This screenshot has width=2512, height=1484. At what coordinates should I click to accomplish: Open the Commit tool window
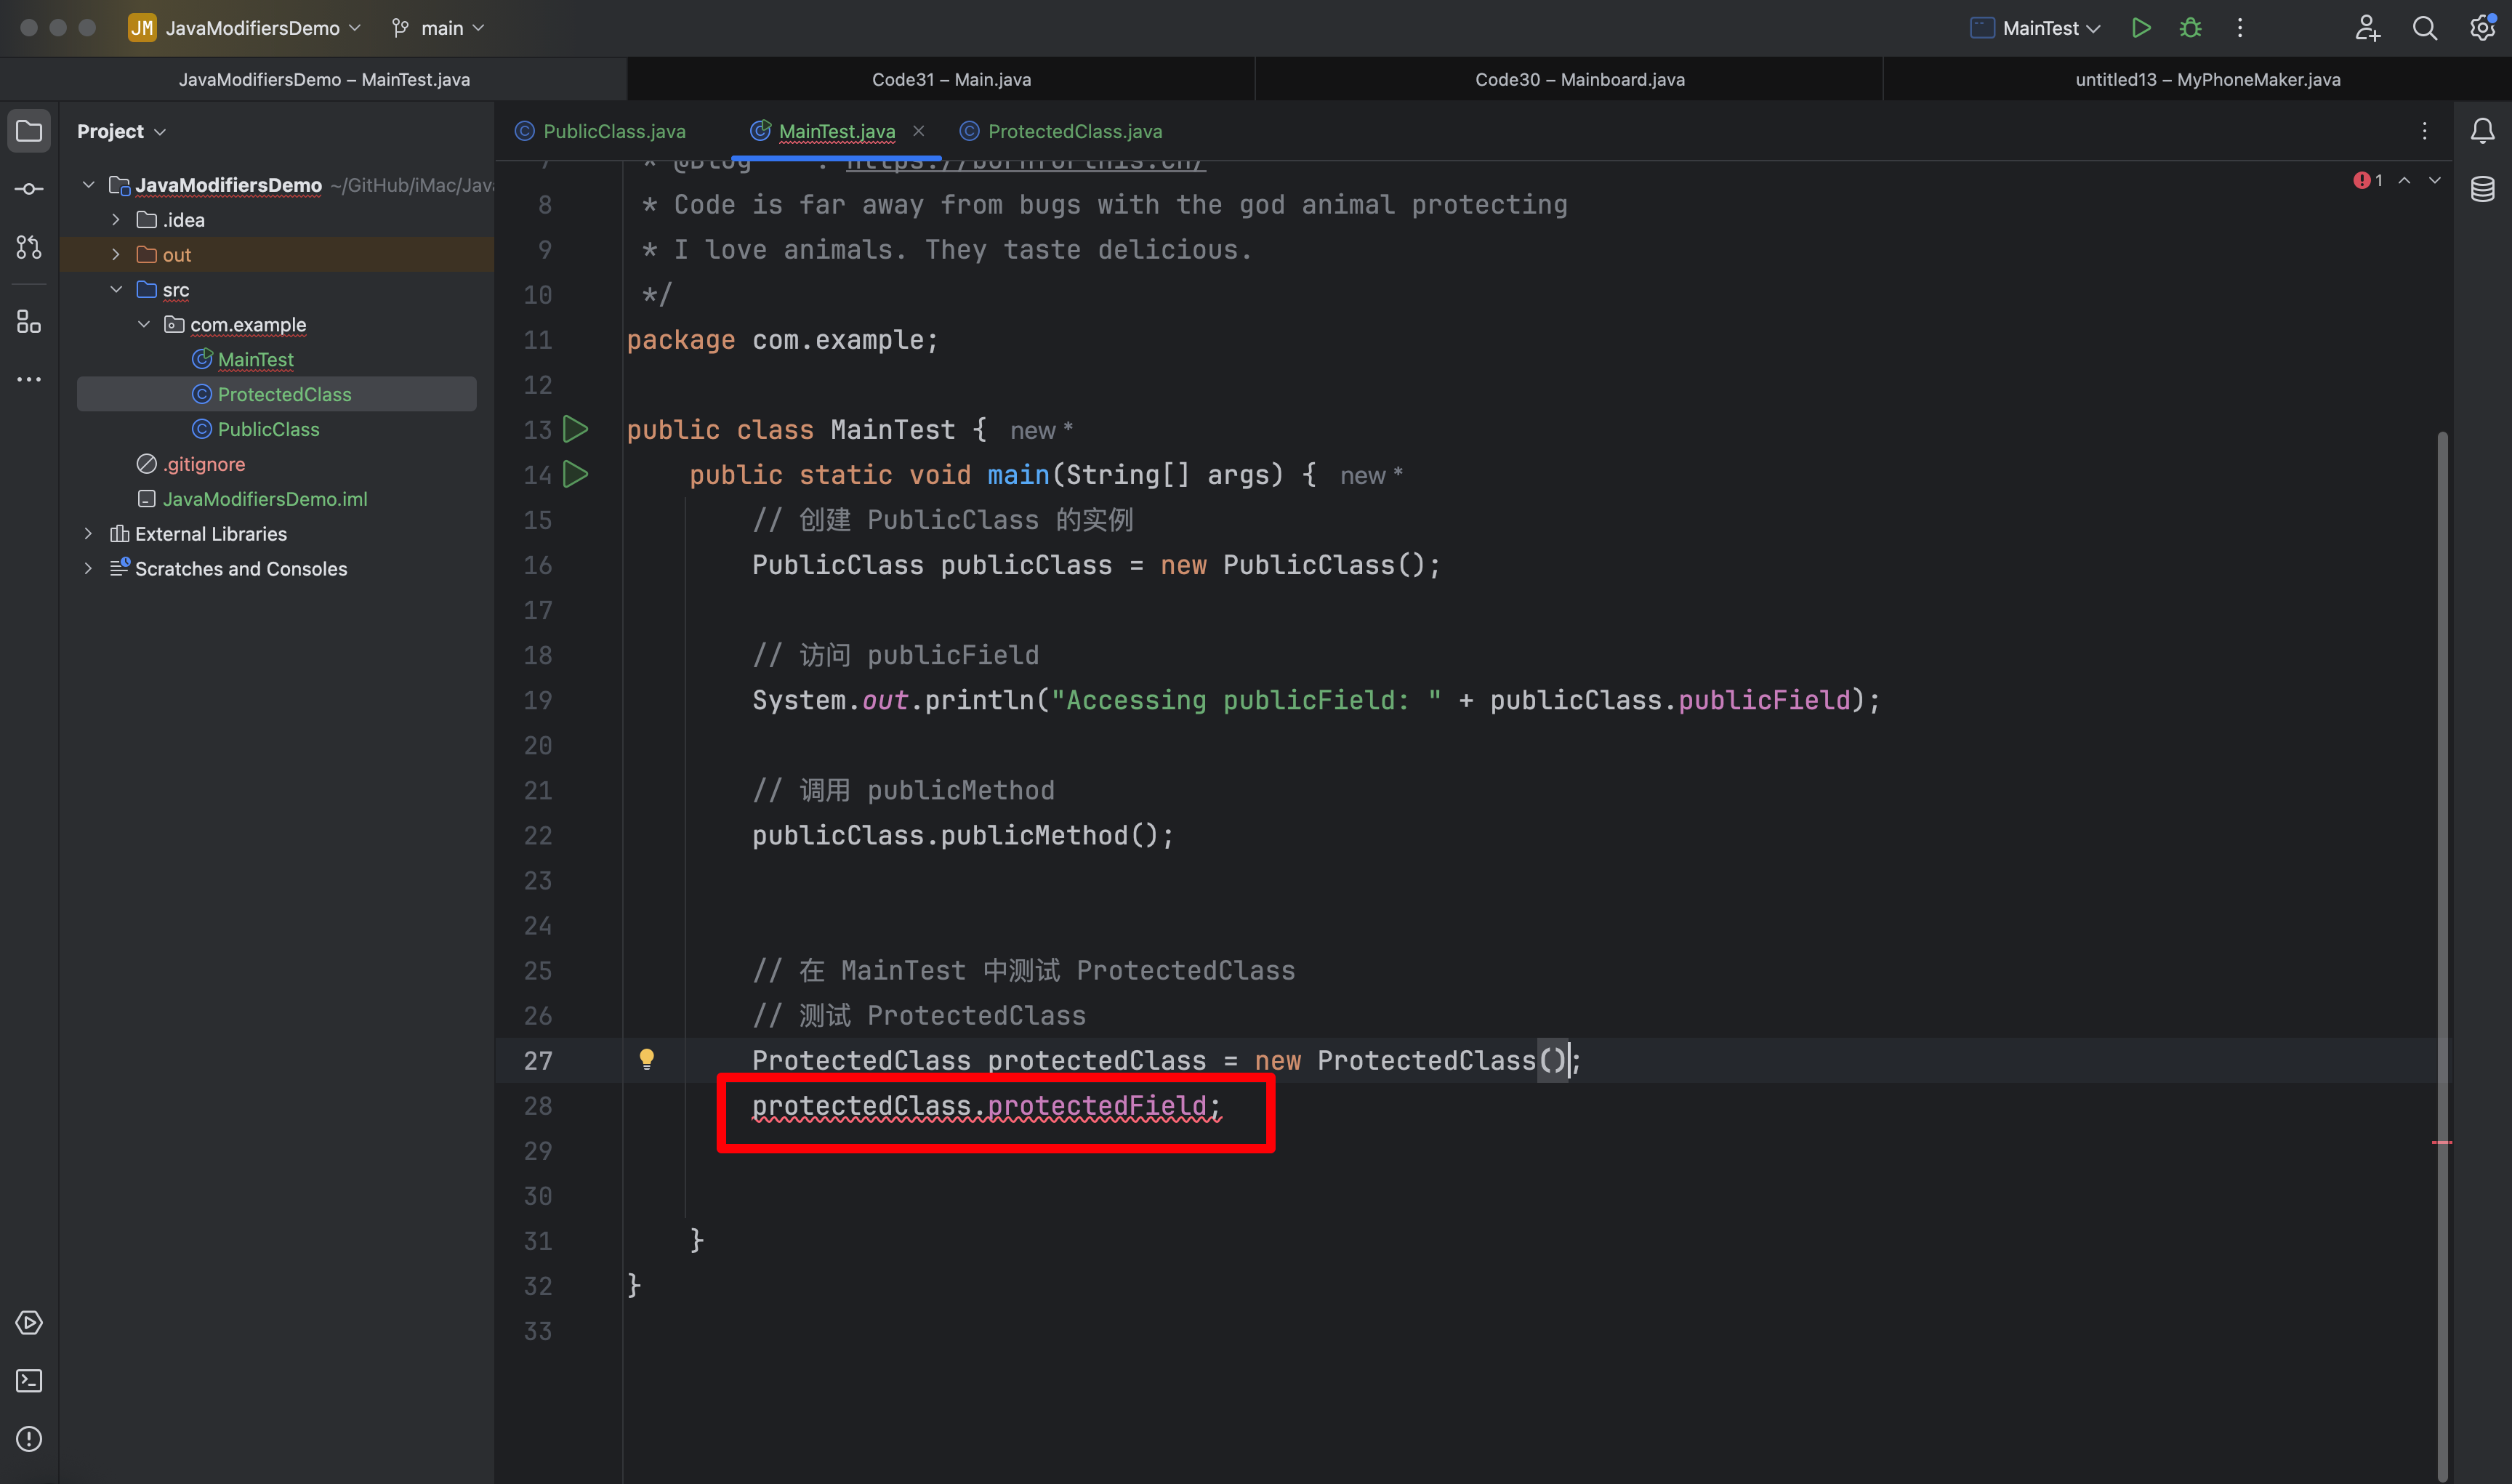click(x=29, y=189)
